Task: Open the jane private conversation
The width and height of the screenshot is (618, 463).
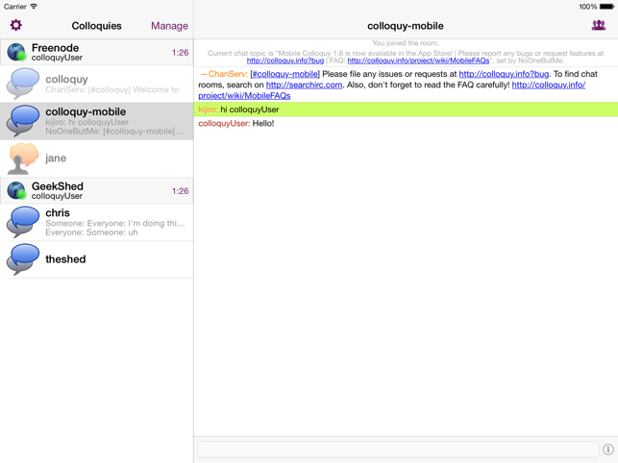Action: [x=96, y=158]
